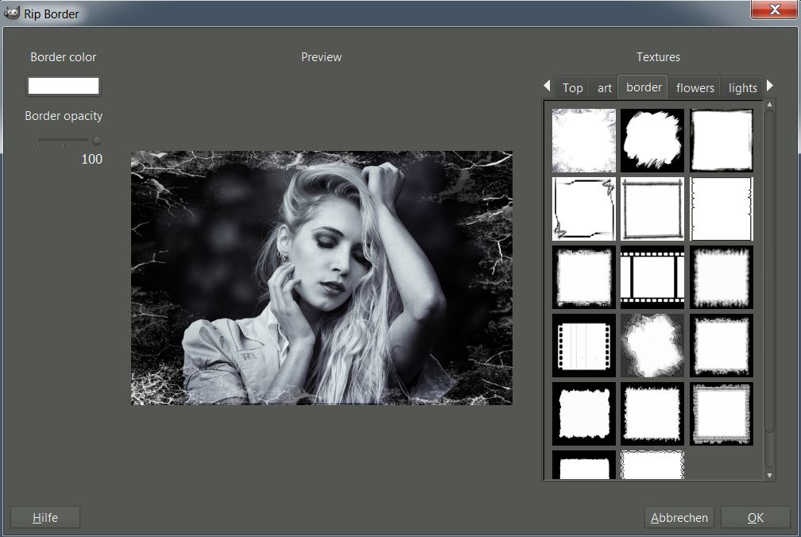Close the Rip Border dialog
Screen dimensions: 801x537
(x=775, y=10)
